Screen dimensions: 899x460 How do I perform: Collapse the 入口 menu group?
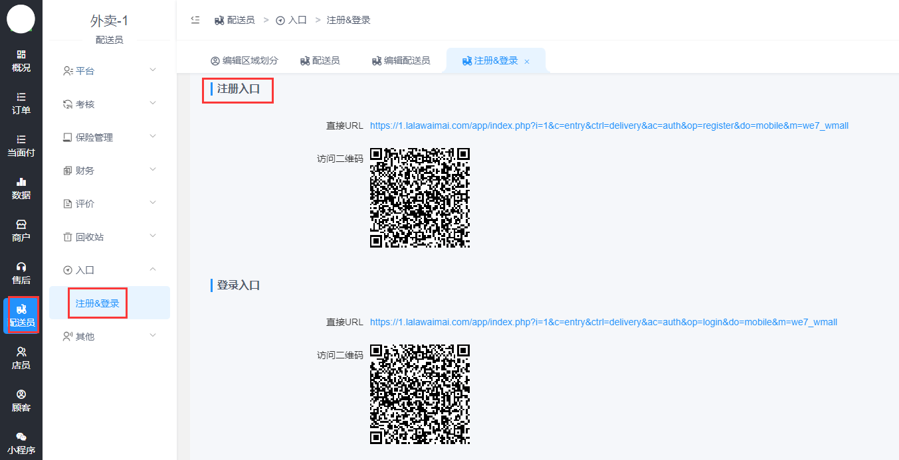tap(110, 269)
